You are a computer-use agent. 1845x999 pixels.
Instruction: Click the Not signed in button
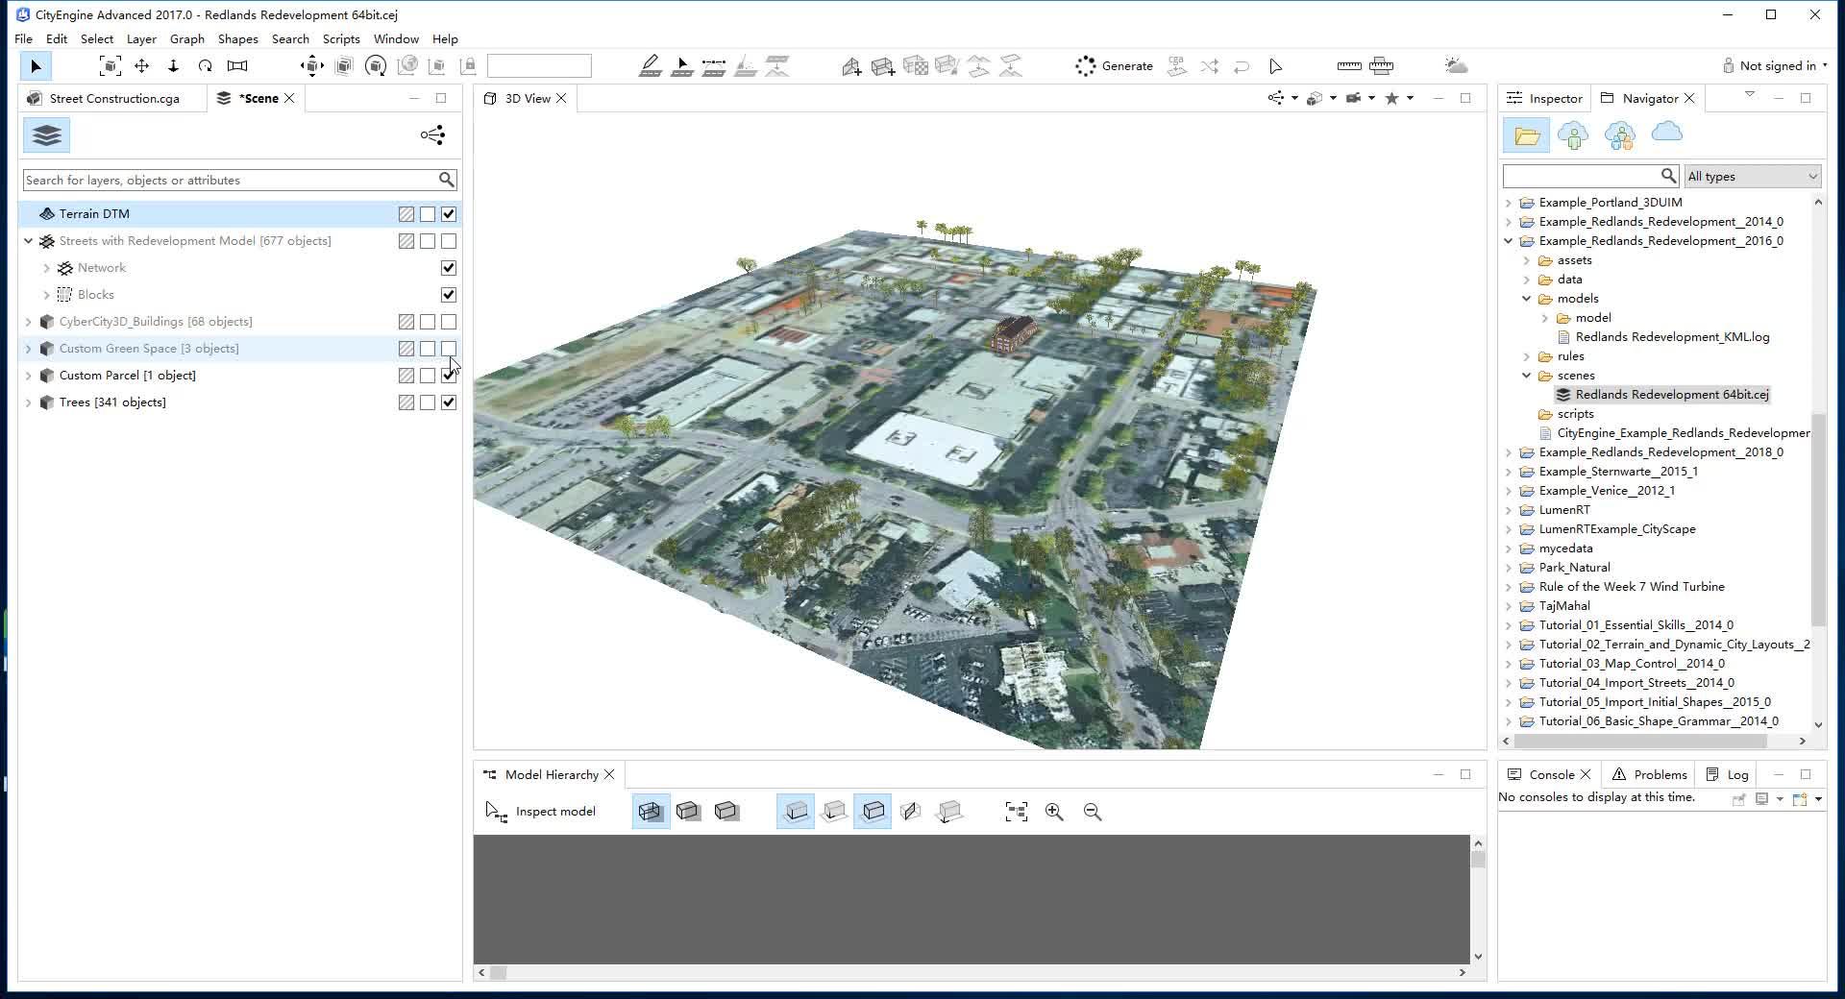point(1776,66)
